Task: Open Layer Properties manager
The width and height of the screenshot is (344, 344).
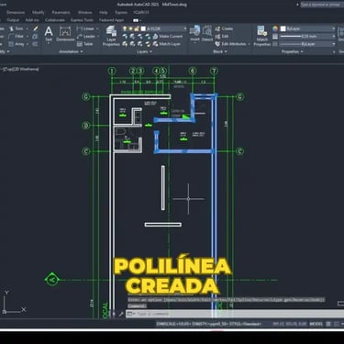Action: [111, 36]
